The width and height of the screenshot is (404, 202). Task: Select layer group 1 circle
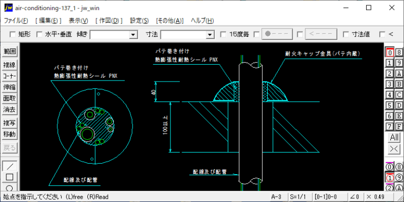[390, 178]
